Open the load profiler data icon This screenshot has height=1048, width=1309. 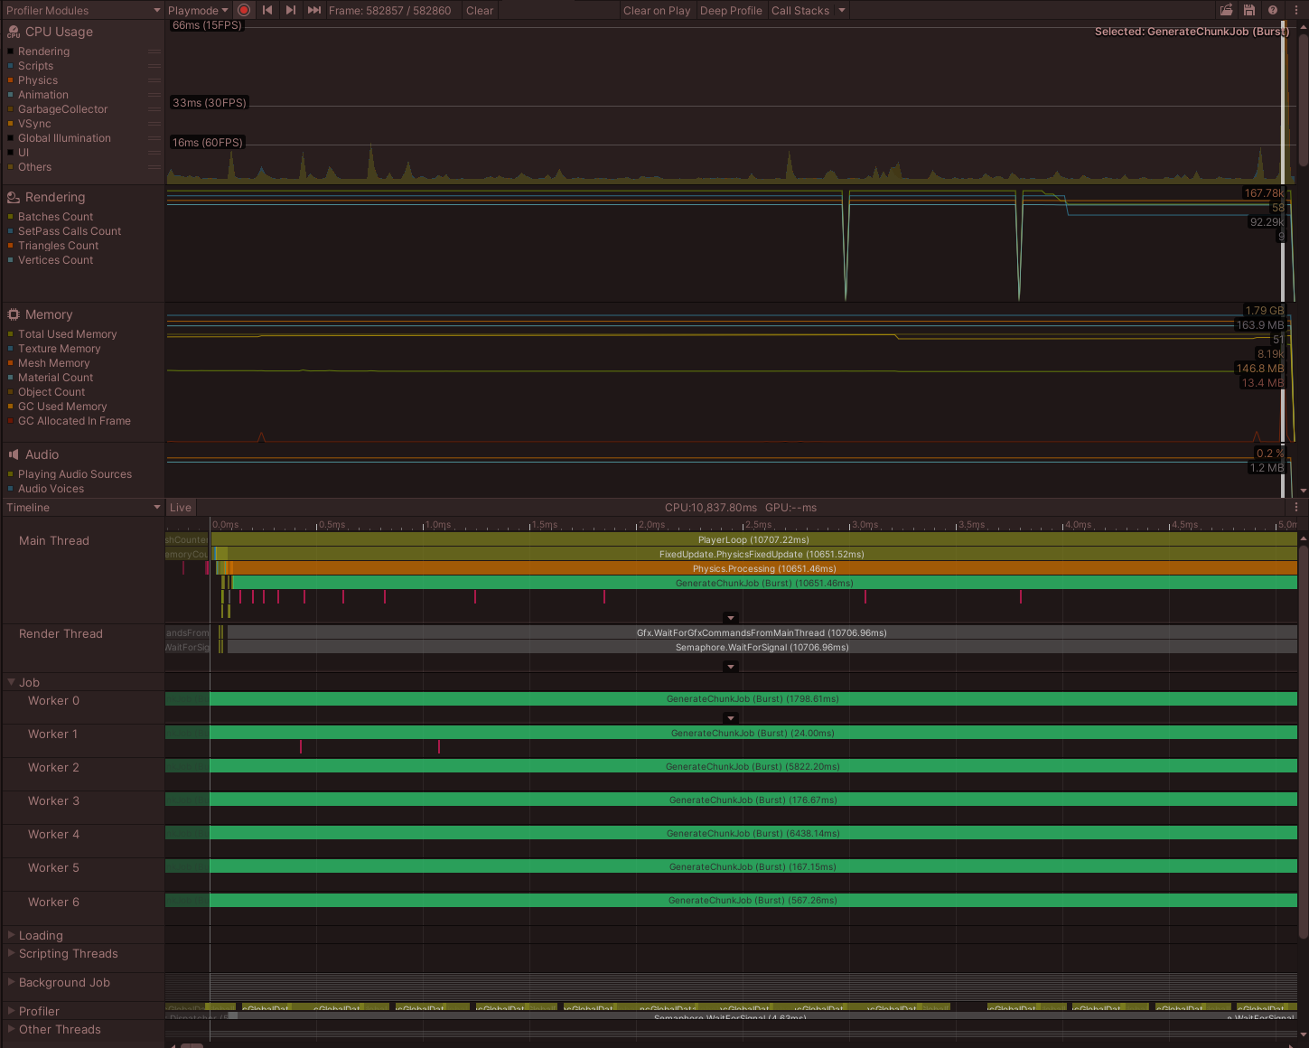click(x=1226, y=10)
